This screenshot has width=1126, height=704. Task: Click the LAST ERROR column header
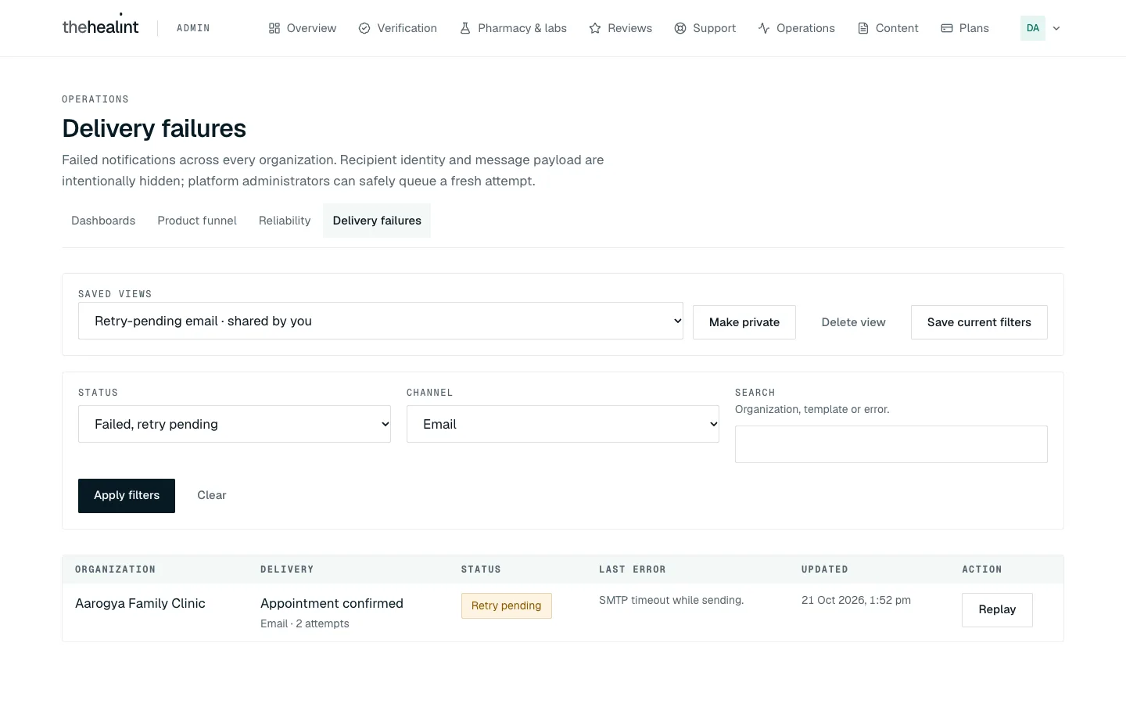pos(633,569)
